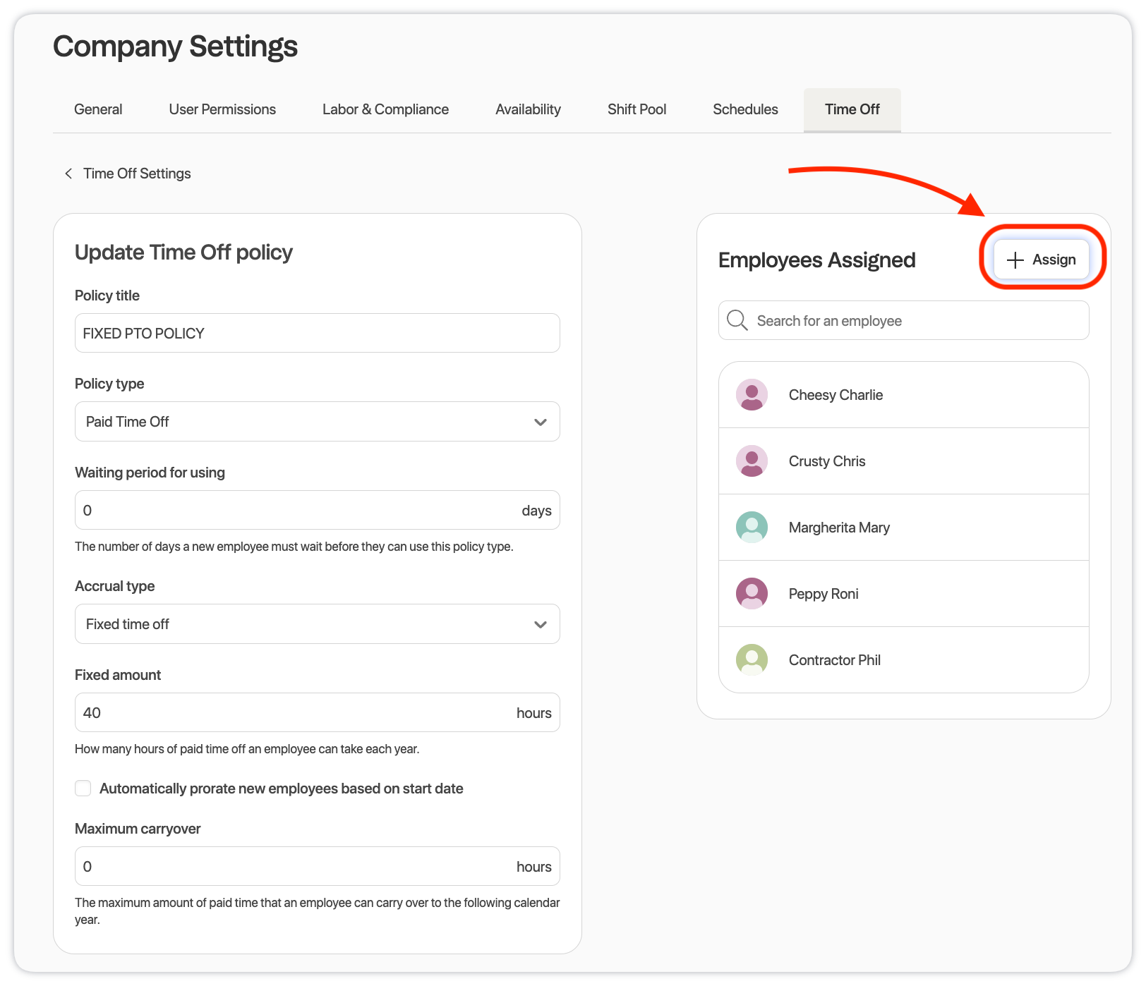The image size is (1146, 986).
Task: Click the back arrow beside Time Off Settings
Action: point(68,173)
